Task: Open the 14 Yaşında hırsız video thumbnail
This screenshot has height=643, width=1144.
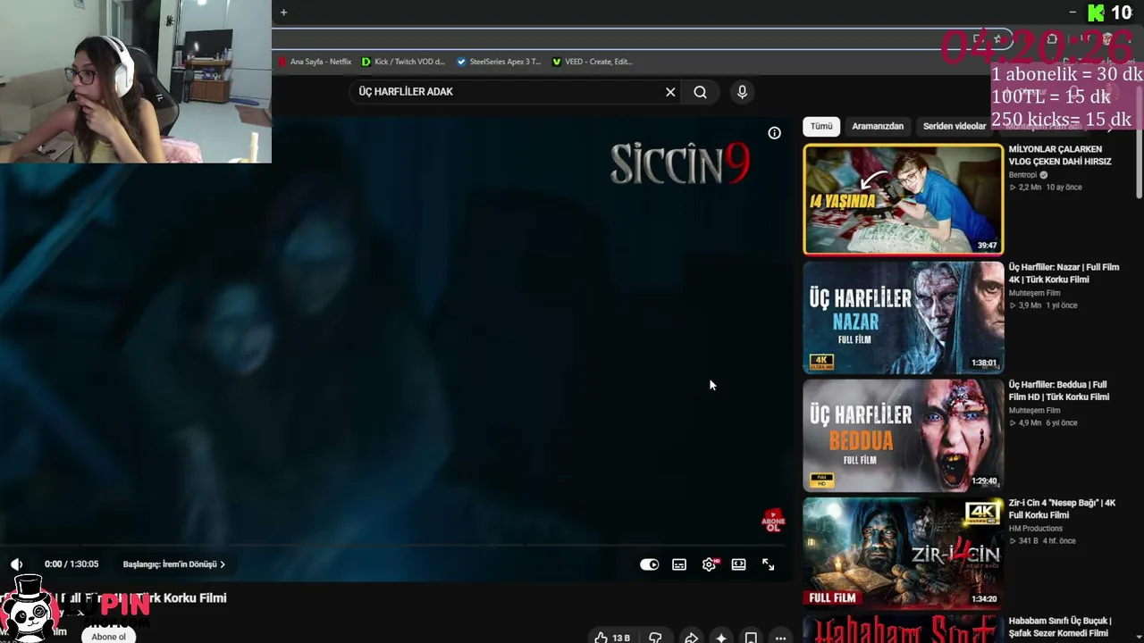Action: [903, 199]
